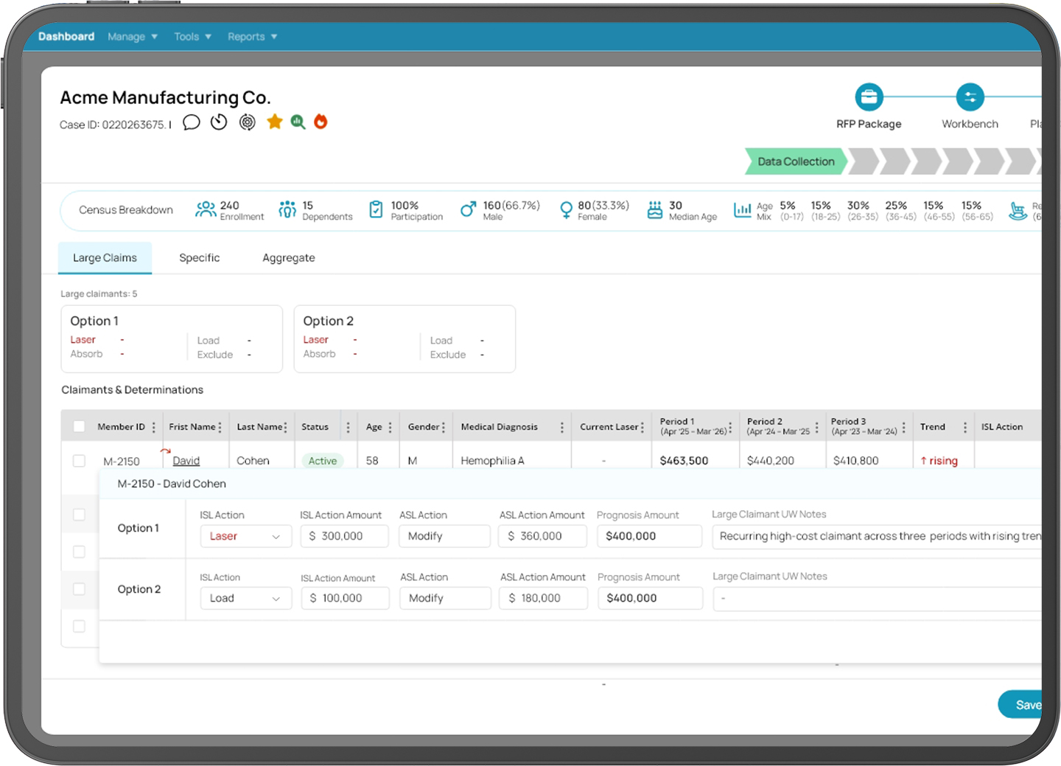This screenshot has width=1061, height=766.
Task: Toggle the orange star favorite icon
Action: (275, 122)
